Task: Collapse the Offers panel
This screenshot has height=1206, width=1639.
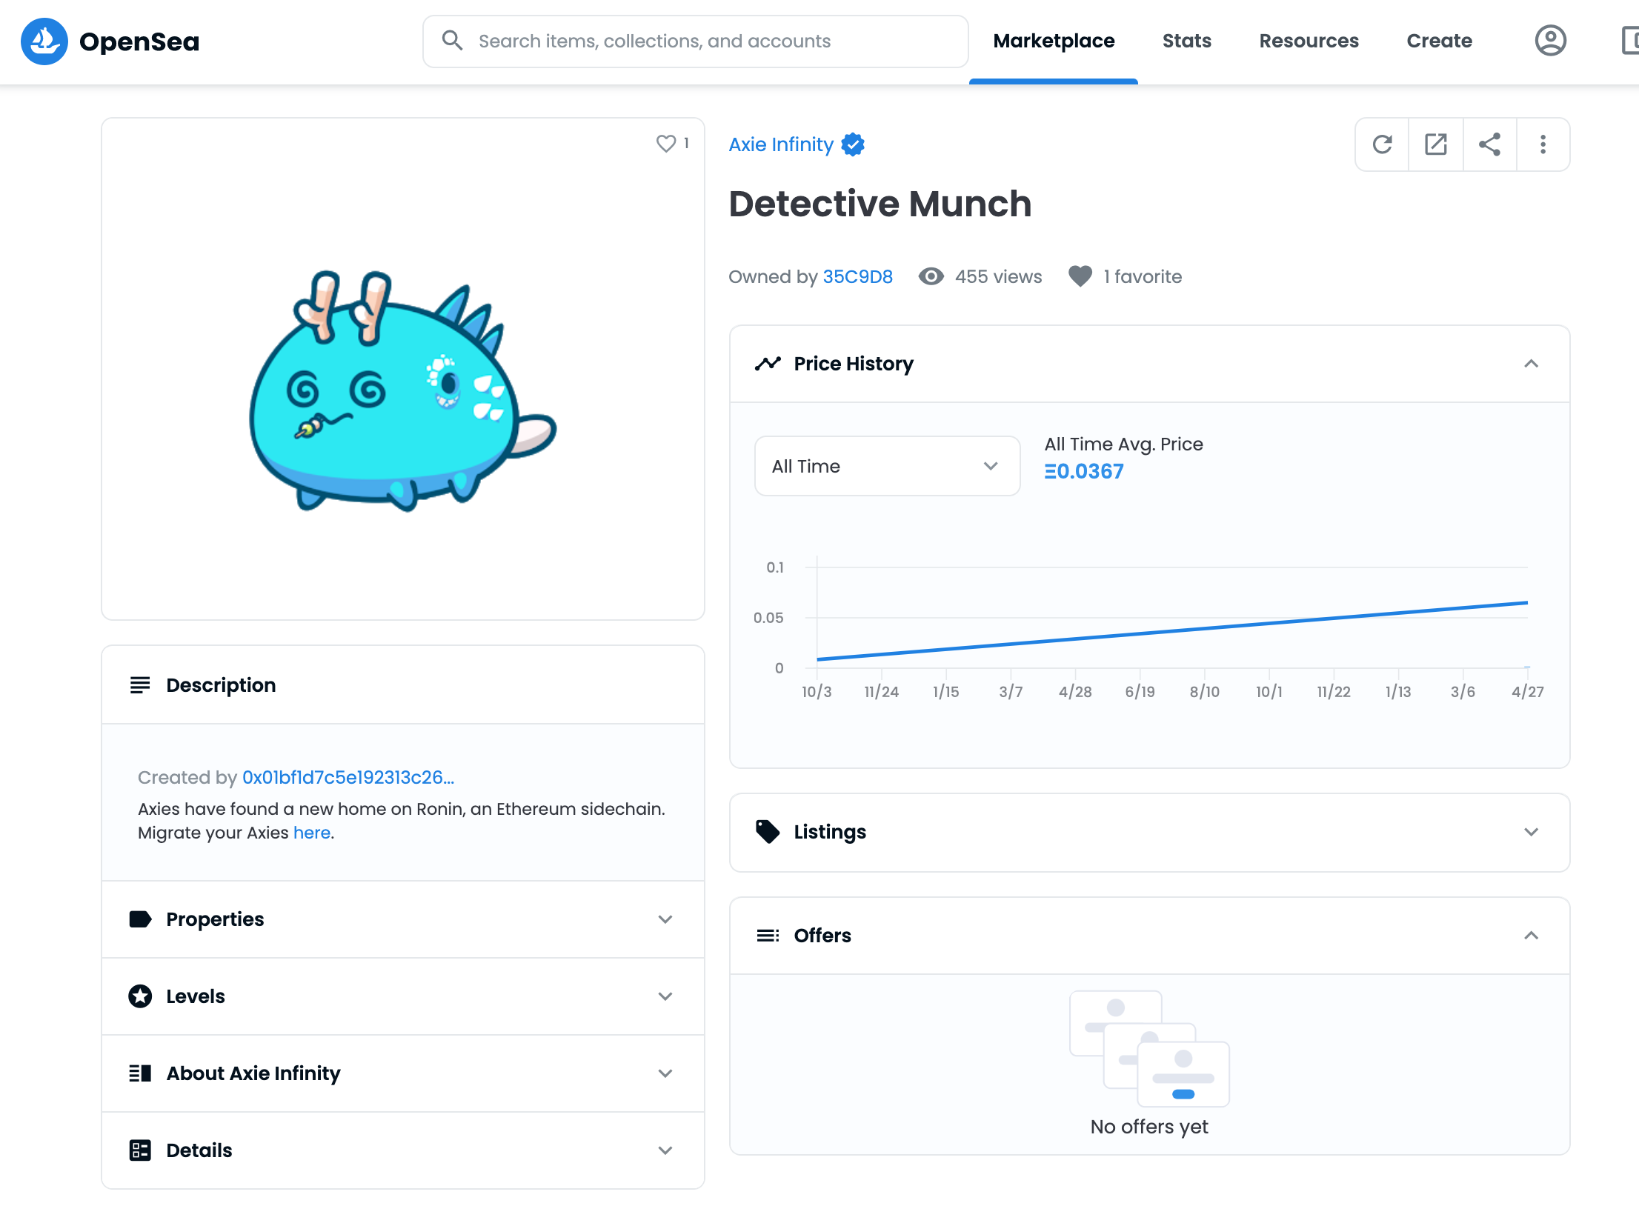Action: pos(1531,936)
